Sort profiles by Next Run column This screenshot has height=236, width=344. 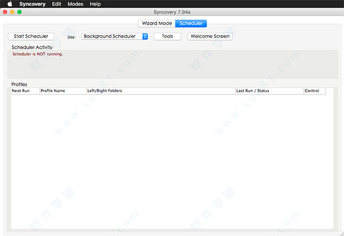click(25, 91)
